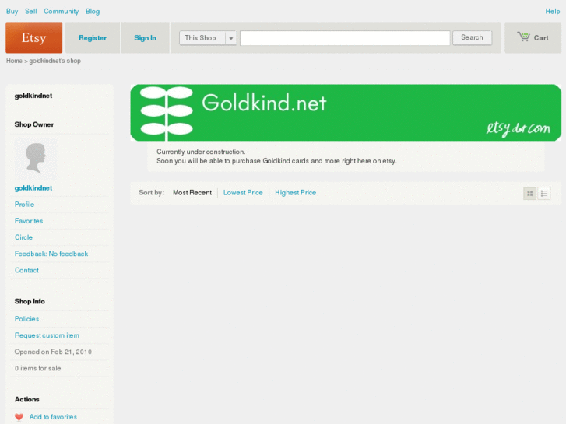Click the '0 items for sale' text

click(x=37, y=369)
